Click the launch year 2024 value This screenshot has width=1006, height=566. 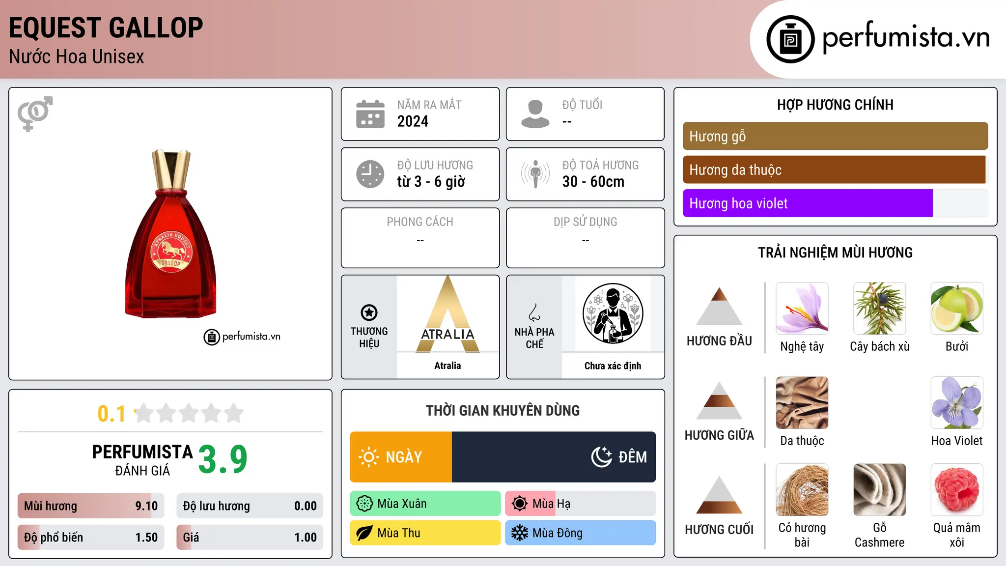413,121
